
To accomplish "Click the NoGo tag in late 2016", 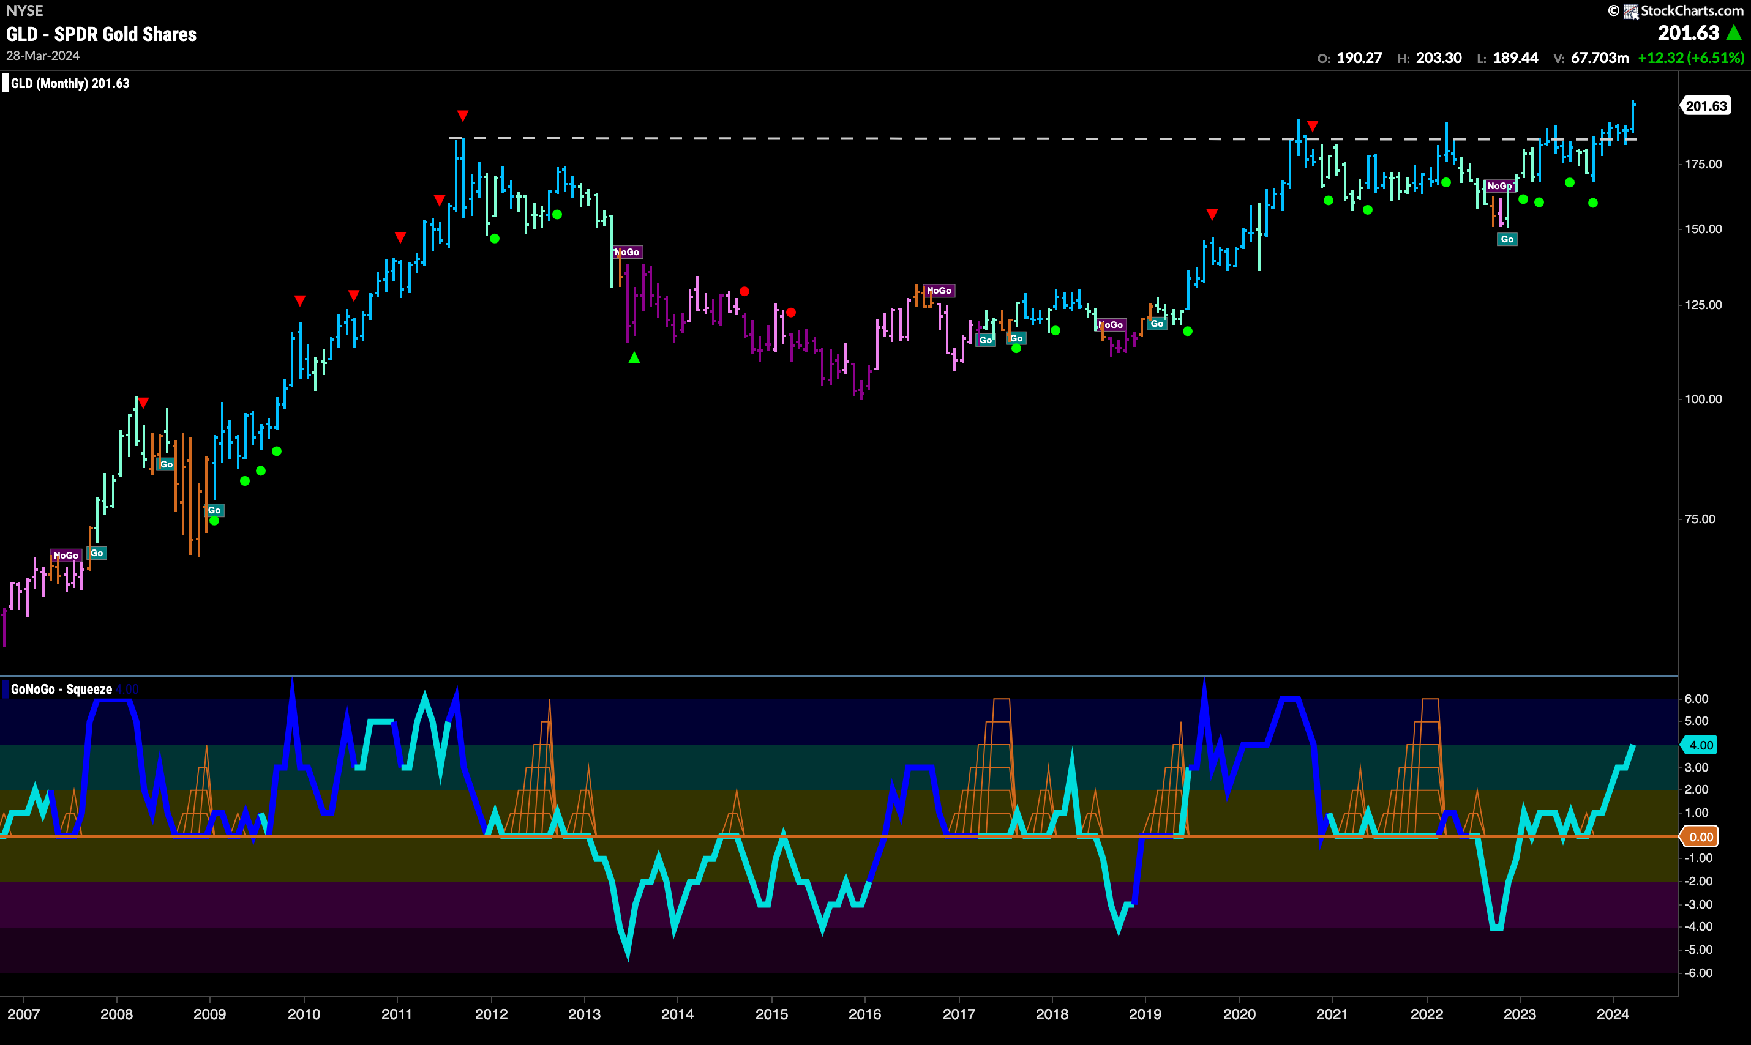I will pos(939,290).
